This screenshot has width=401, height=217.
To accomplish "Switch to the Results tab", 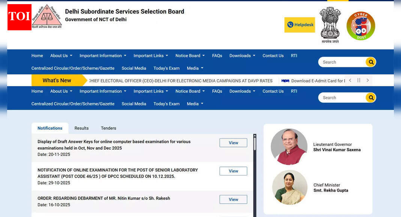I will [x=81, y=128].
